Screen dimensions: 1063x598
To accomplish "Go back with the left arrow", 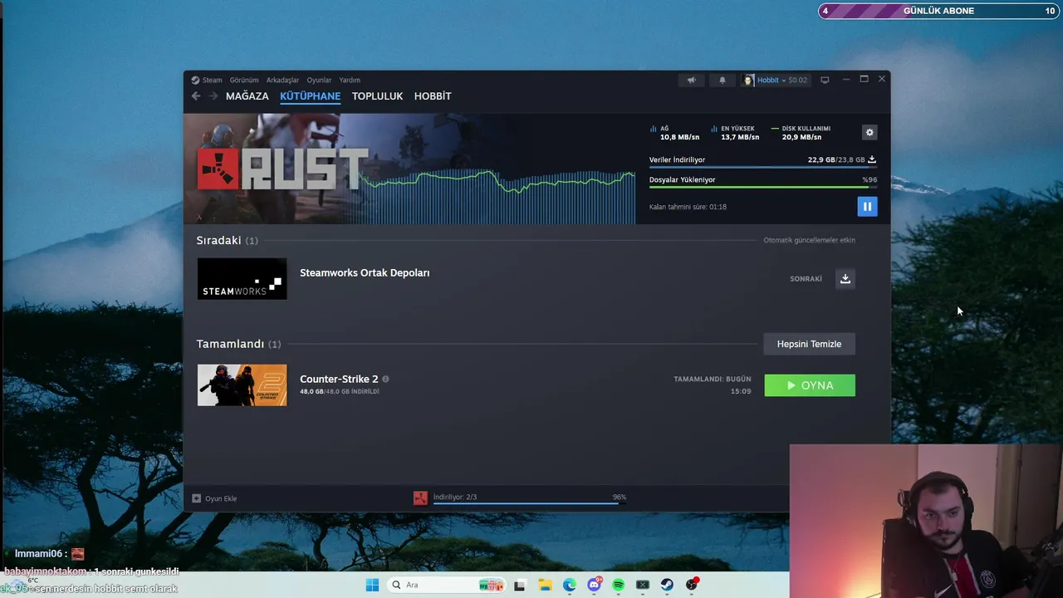I will [x=196, y=96].
